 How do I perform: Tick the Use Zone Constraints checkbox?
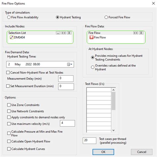tap(9, 105)
